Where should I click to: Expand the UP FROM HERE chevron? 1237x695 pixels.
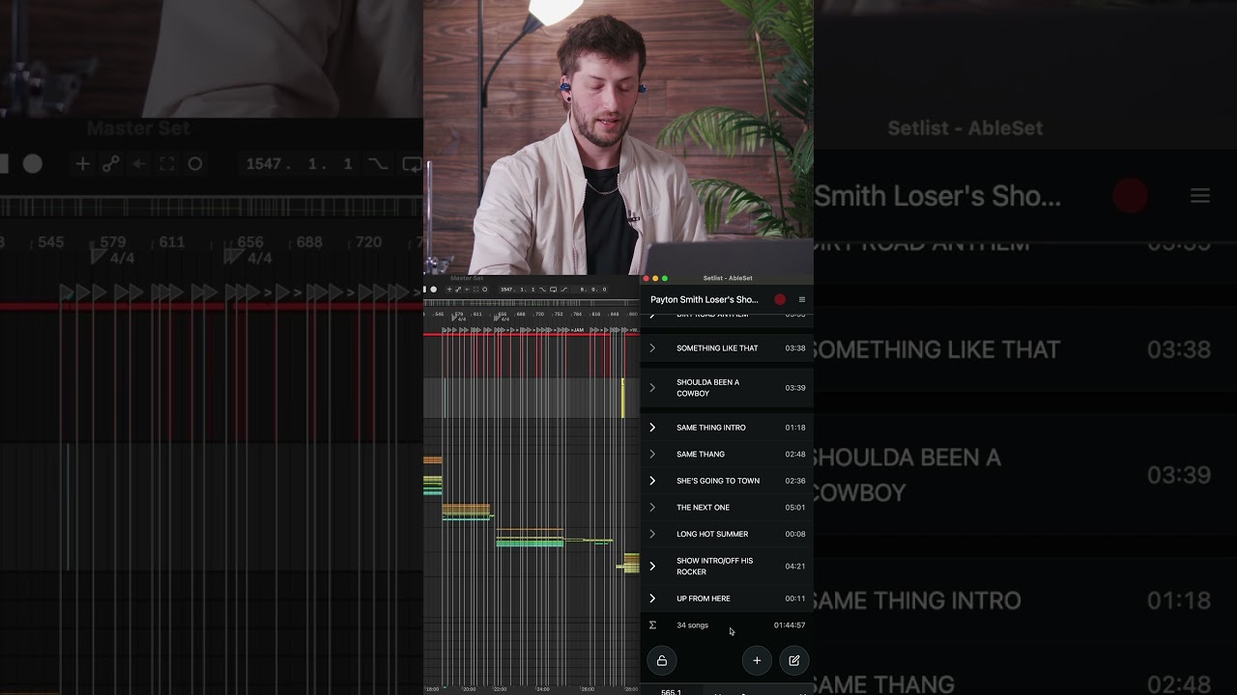click(652, 598)
